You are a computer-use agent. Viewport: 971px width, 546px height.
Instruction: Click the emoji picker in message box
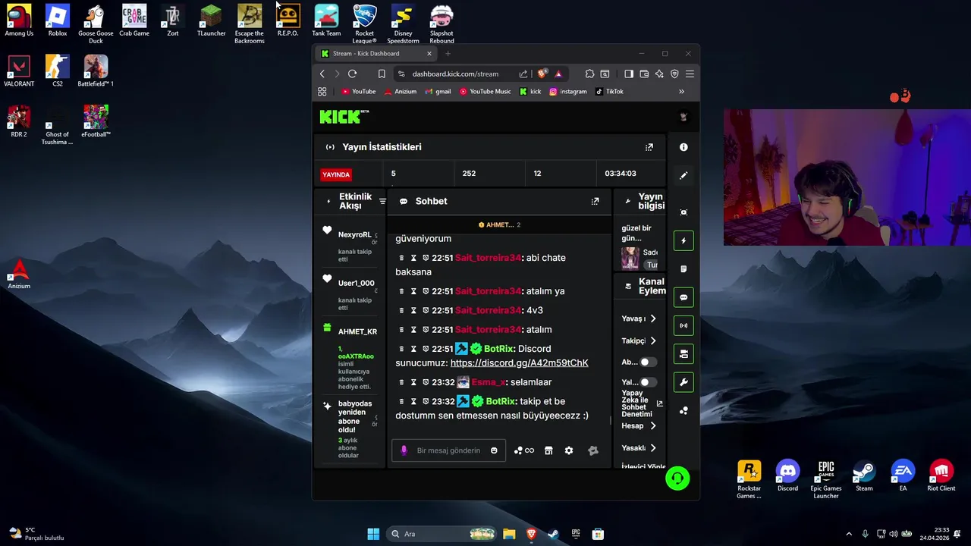pos(494,450)
